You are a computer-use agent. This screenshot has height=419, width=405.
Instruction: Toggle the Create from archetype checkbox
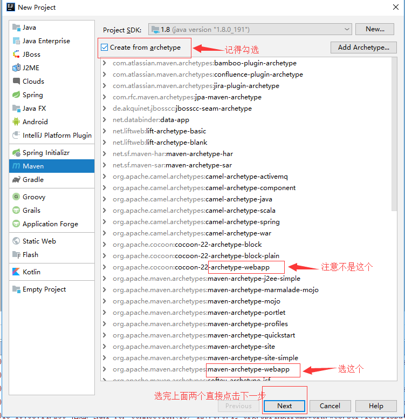pyautogui.click(x=105, y=48)
